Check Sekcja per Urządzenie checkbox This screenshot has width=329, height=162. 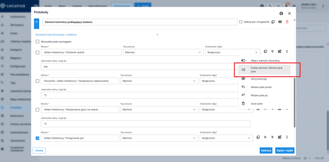[241, 22]
